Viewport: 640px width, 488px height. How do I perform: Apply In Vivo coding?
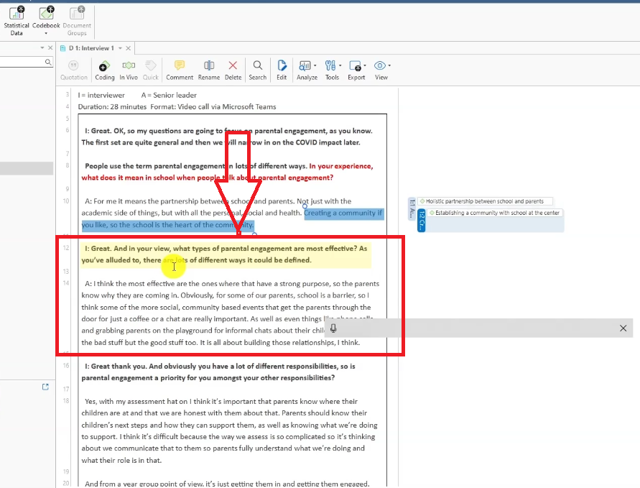[x=129, y=69]
